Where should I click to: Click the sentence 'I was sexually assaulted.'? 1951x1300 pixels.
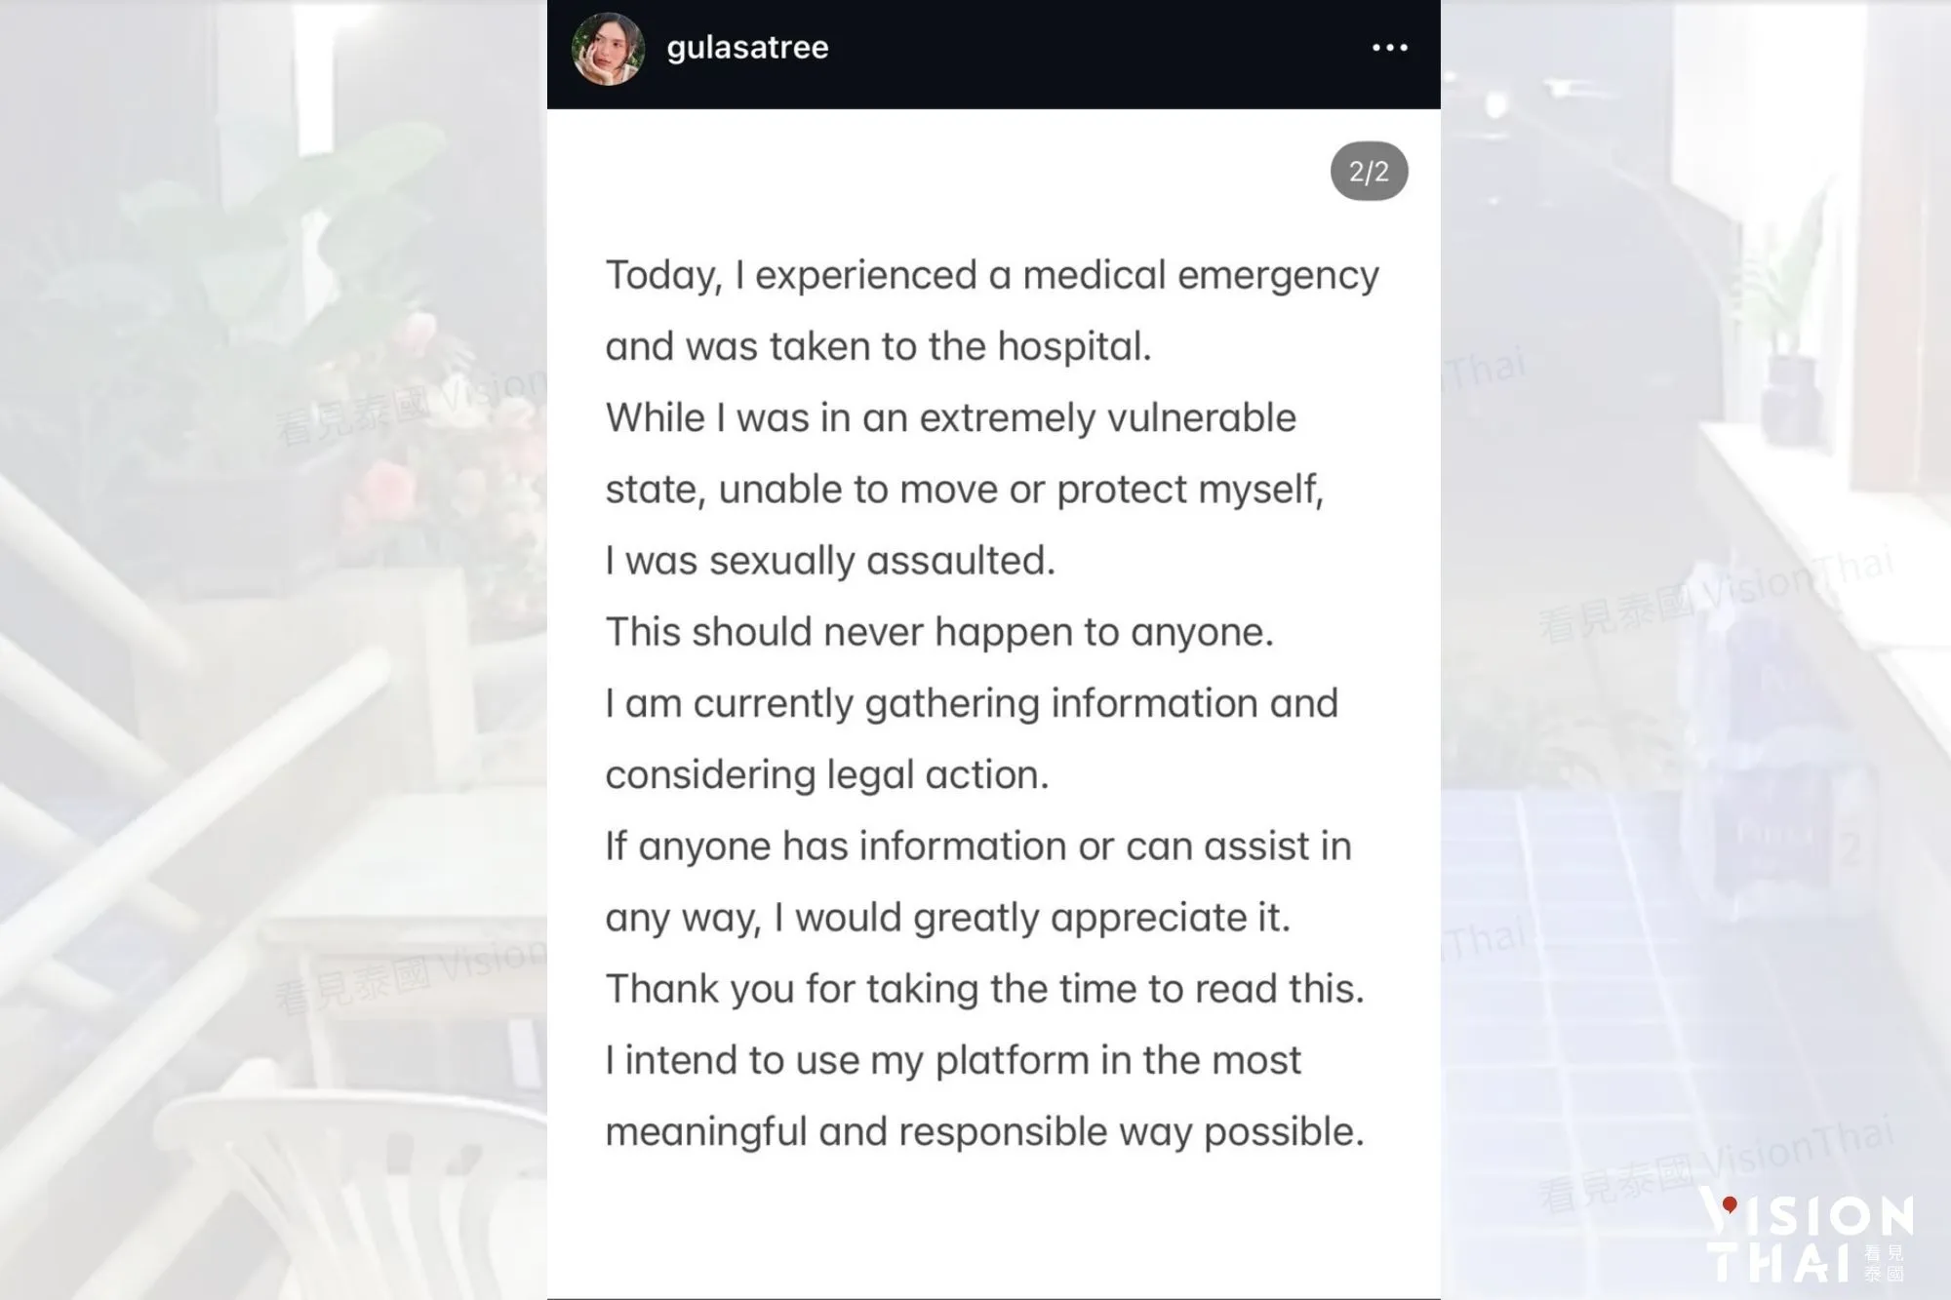830,561
